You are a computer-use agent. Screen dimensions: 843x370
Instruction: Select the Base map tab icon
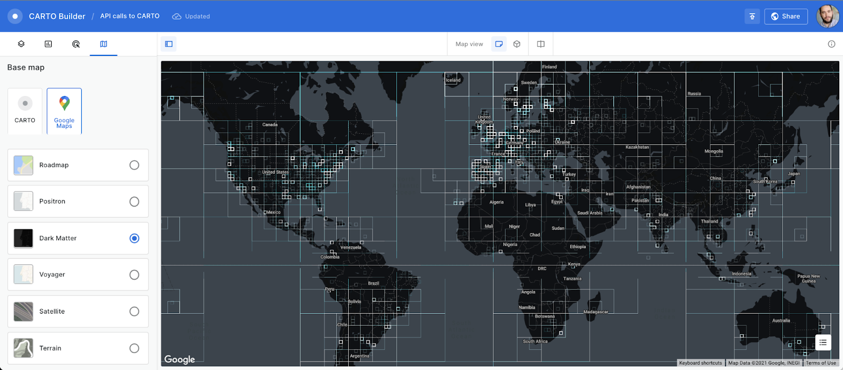(104, 44)
